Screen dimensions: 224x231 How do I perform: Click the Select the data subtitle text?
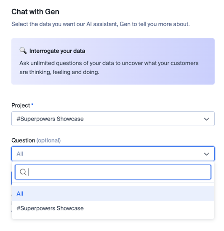[101, 24]
